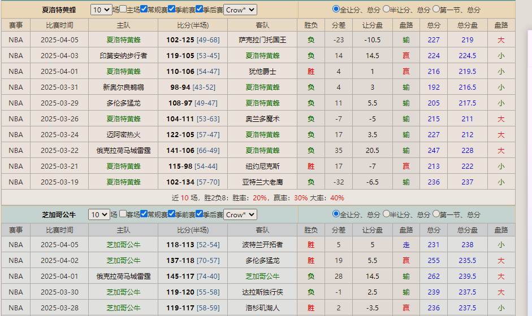This screenshot has width=532, height=316.
Task: Enable the 主场 checkbox for 夏洛特黄蜂
Action: (x=123, y=10)
